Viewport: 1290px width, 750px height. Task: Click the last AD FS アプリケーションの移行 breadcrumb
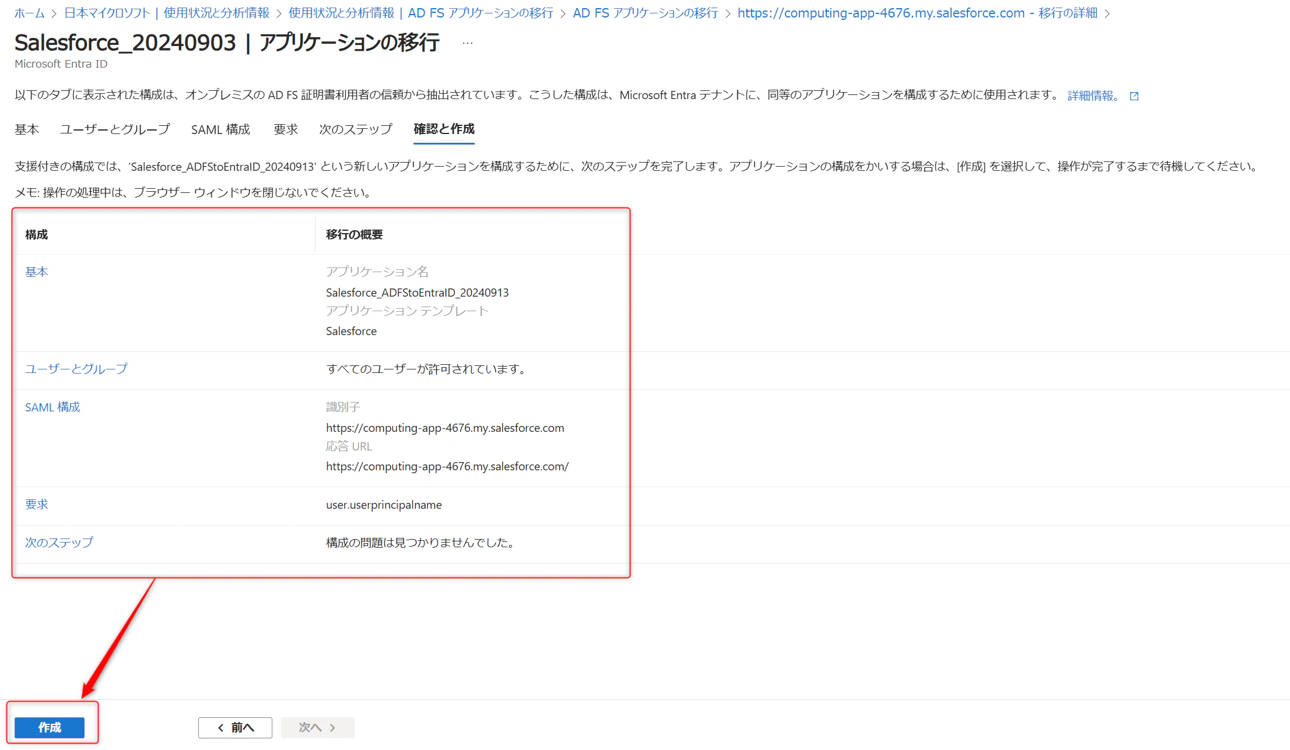646,13
